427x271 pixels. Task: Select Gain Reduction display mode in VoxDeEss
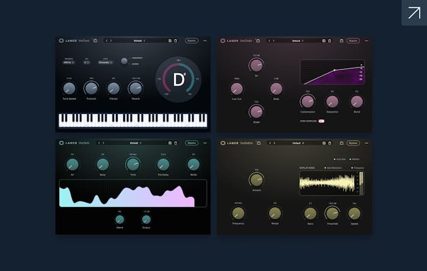click(333, 168)
